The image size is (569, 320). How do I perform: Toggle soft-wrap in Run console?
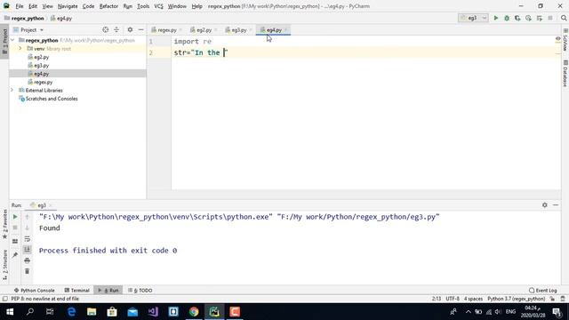point(28,239)
